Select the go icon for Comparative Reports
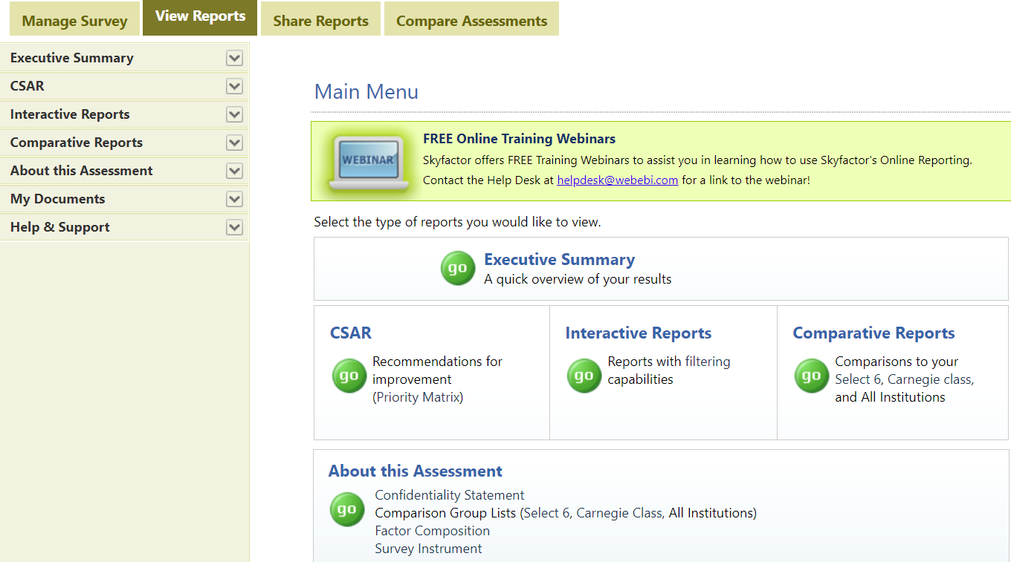The width and height of the screenshot is (1011, 562). point(812,376)
